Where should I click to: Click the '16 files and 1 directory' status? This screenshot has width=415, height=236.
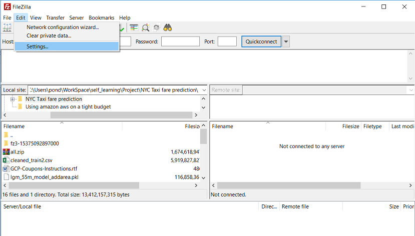66,195
